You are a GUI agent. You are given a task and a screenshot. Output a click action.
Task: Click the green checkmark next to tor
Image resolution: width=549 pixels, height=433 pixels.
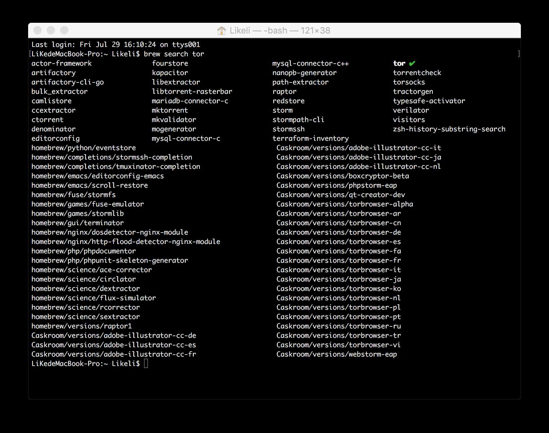click(412, 63)
